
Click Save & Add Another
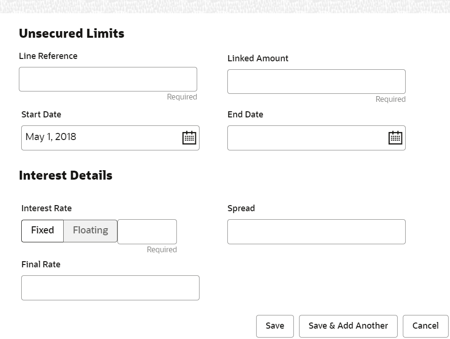pyautogui.click(x=348, y=326)
